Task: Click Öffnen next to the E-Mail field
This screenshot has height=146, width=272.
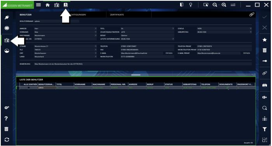Action: click(x=169, y=53)
